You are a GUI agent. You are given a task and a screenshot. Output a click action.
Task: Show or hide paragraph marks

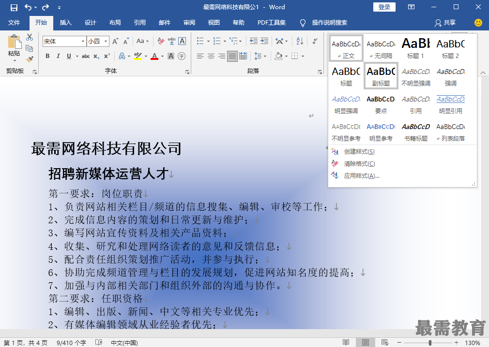315,41
